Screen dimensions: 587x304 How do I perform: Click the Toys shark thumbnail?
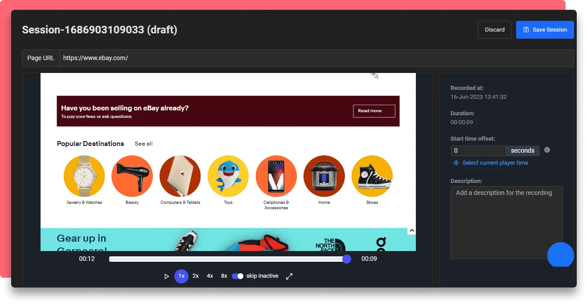point(228,176)
